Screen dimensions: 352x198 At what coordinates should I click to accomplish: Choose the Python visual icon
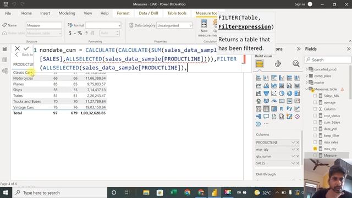click(289, 109)
